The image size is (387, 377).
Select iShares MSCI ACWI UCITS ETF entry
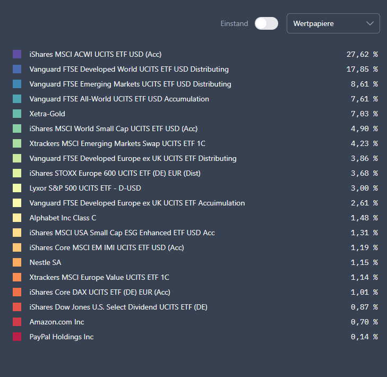coord(96,54)
